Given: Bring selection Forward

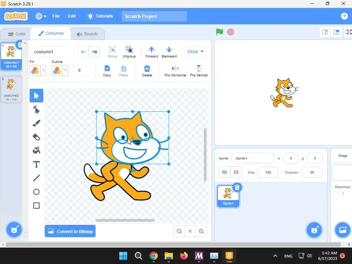Looking at the screenshot, I should [x=152, y=52].
